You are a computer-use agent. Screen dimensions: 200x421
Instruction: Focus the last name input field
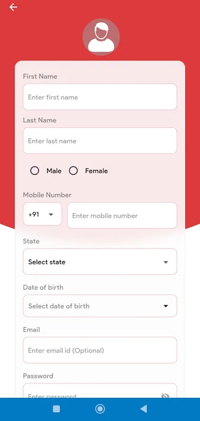100,141
